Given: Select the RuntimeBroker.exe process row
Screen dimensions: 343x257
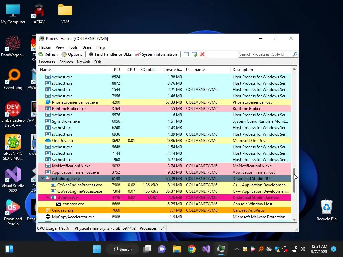Looking at the screenshot, I should click(x=164, y=109).
